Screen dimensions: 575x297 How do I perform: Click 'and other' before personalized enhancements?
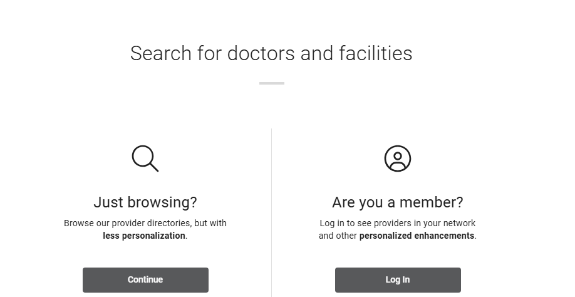pyautogui.click(x=338, y=236)
